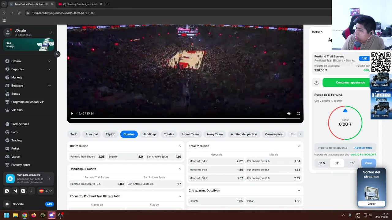Image resolution: width=392 pixels, height=220 pixels.
Task: Open Promociones in the sidebar
Action: tap(20, 124)
